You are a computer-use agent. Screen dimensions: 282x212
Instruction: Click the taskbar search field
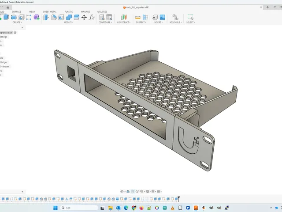[79, 208]
